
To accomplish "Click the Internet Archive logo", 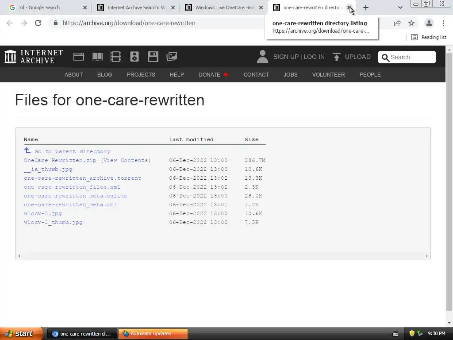I will tap(34, 57).
